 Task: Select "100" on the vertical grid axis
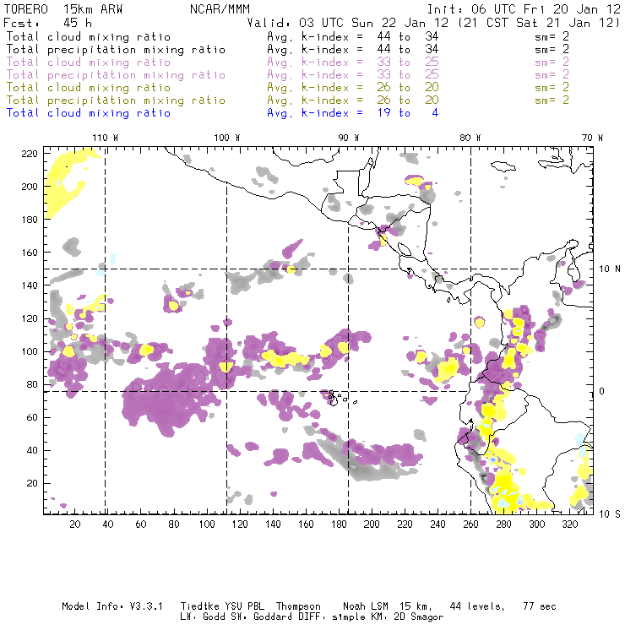point(30,351)
